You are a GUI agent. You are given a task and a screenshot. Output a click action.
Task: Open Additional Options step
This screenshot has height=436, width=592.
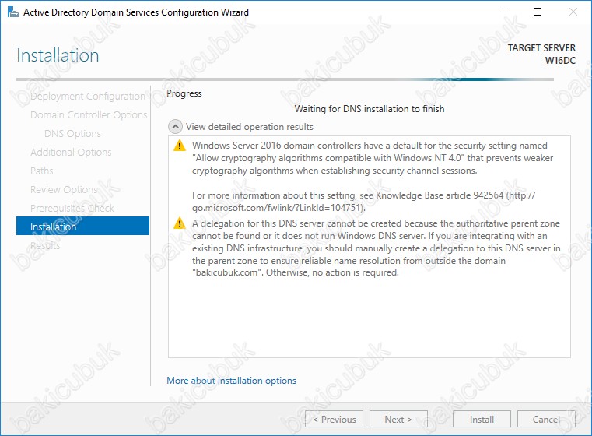click(x=71, y=153)
